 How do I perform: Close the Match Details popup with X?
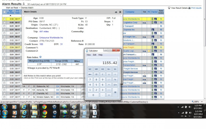tap(120, 12)
